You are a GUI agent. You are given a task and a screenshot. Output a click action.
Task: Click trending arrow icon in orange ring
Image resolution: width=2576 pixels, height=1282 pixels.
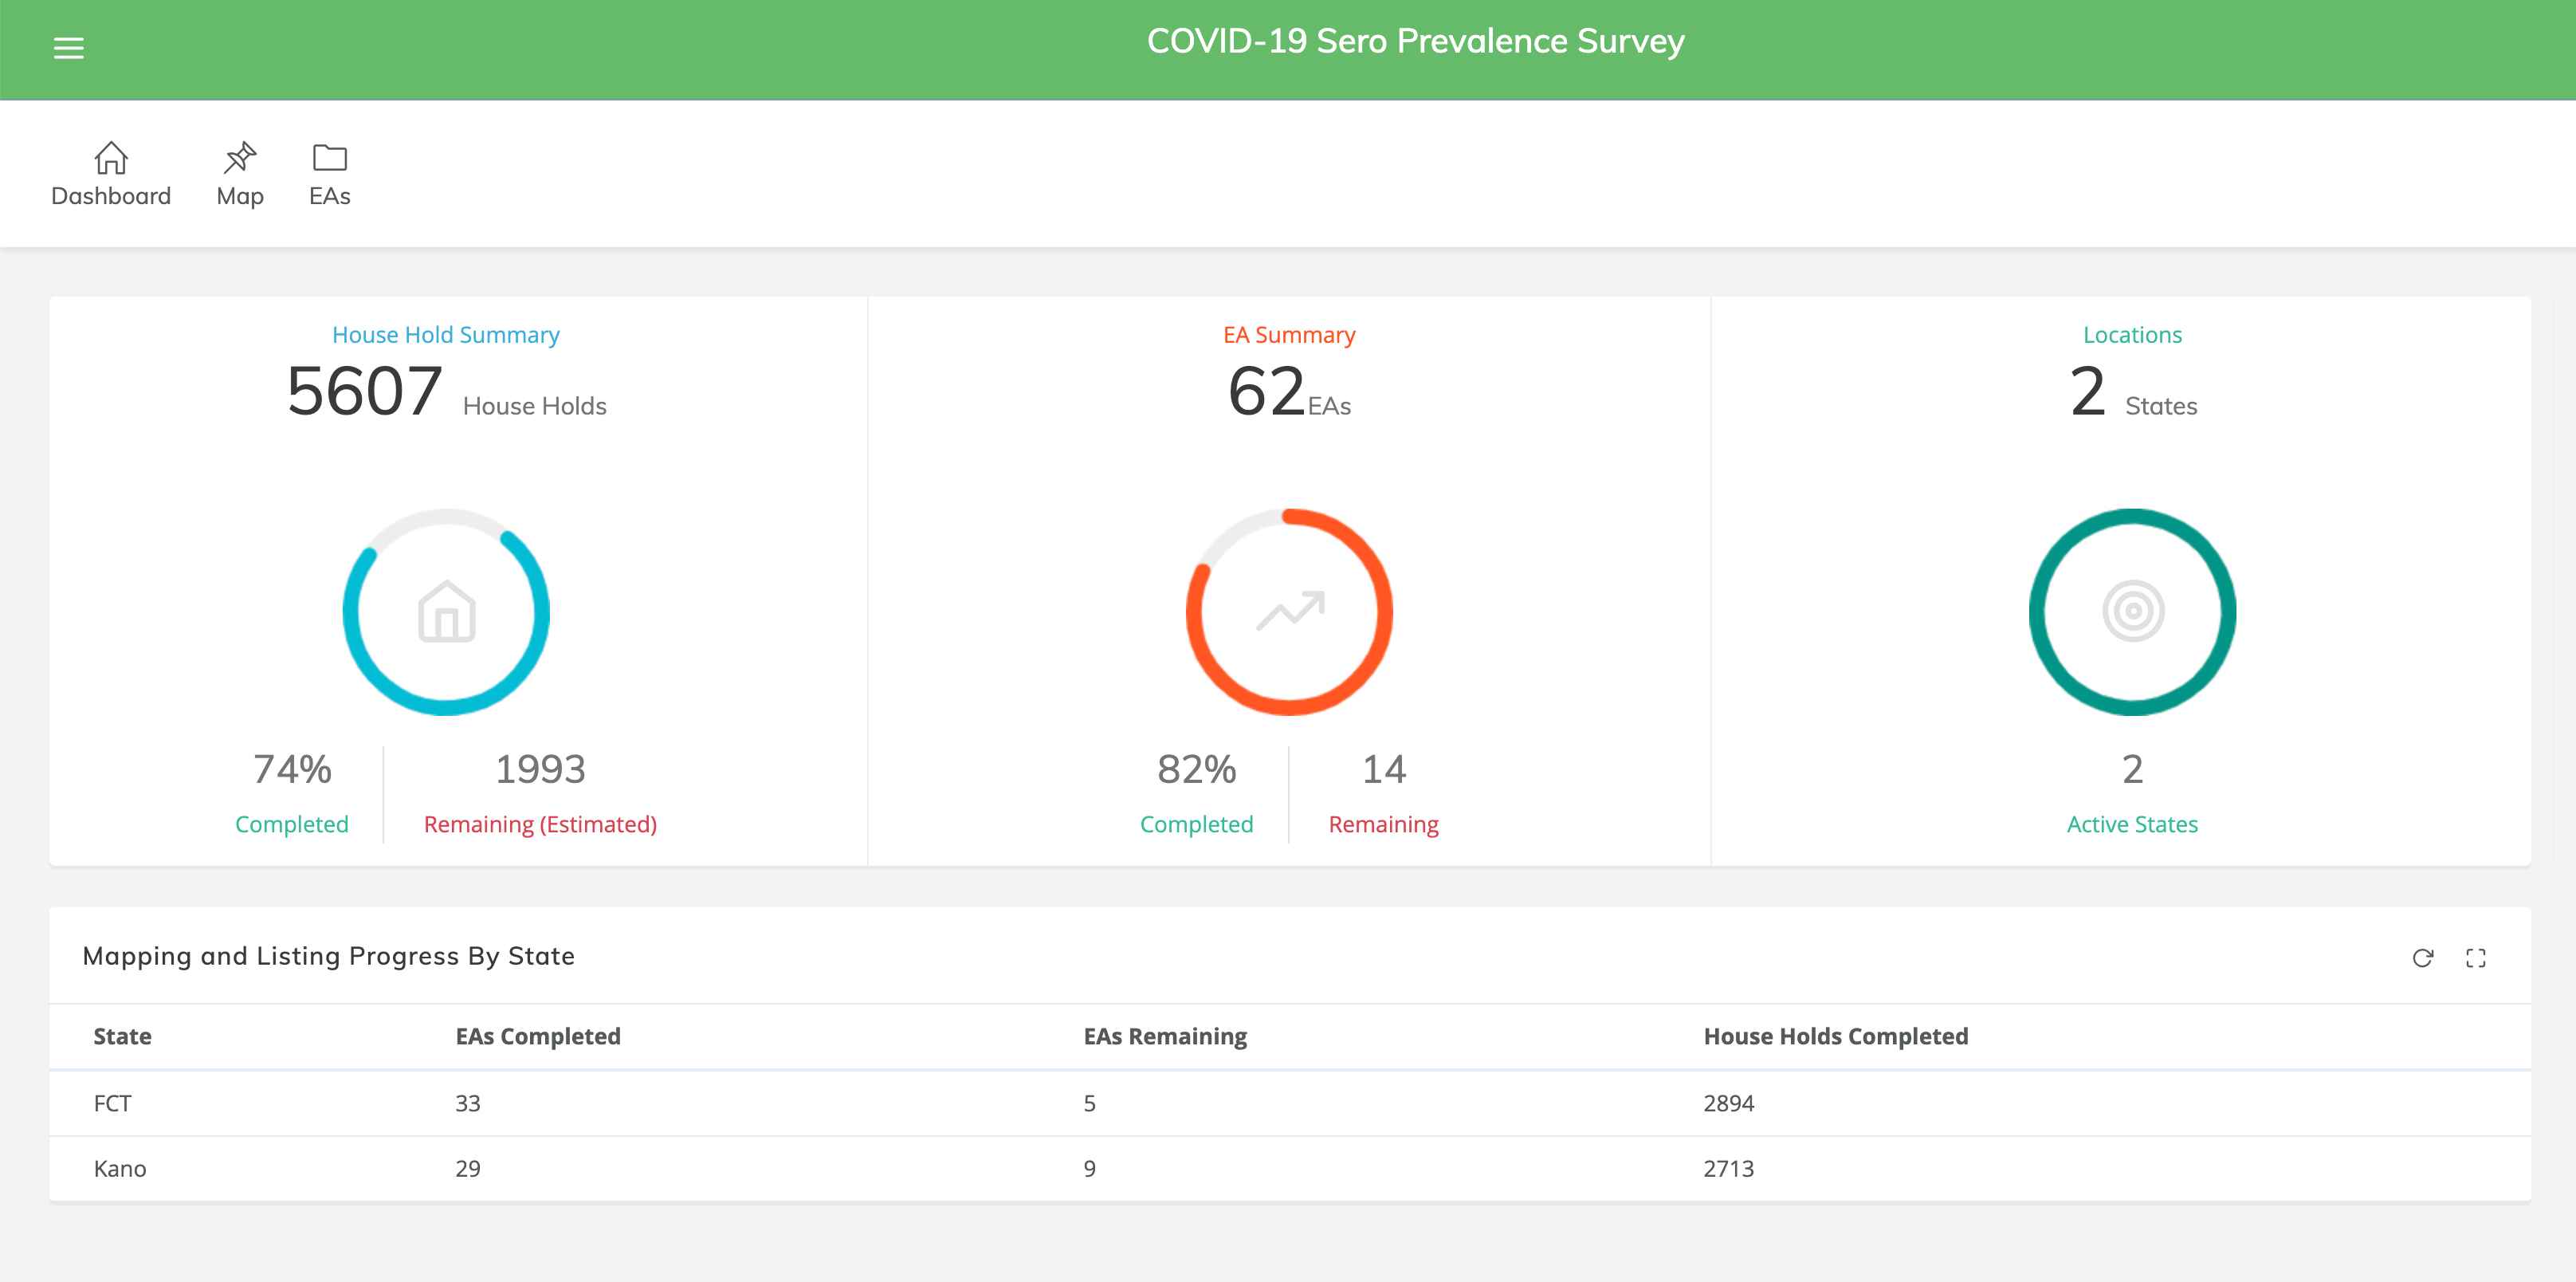(x=1290, y=611)
